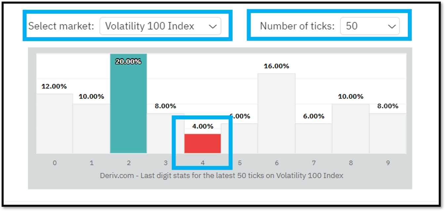Screen dimensions: 445x211
Task: Click the 20.00% label on the teal bar
Action: (x=128, y=61)
